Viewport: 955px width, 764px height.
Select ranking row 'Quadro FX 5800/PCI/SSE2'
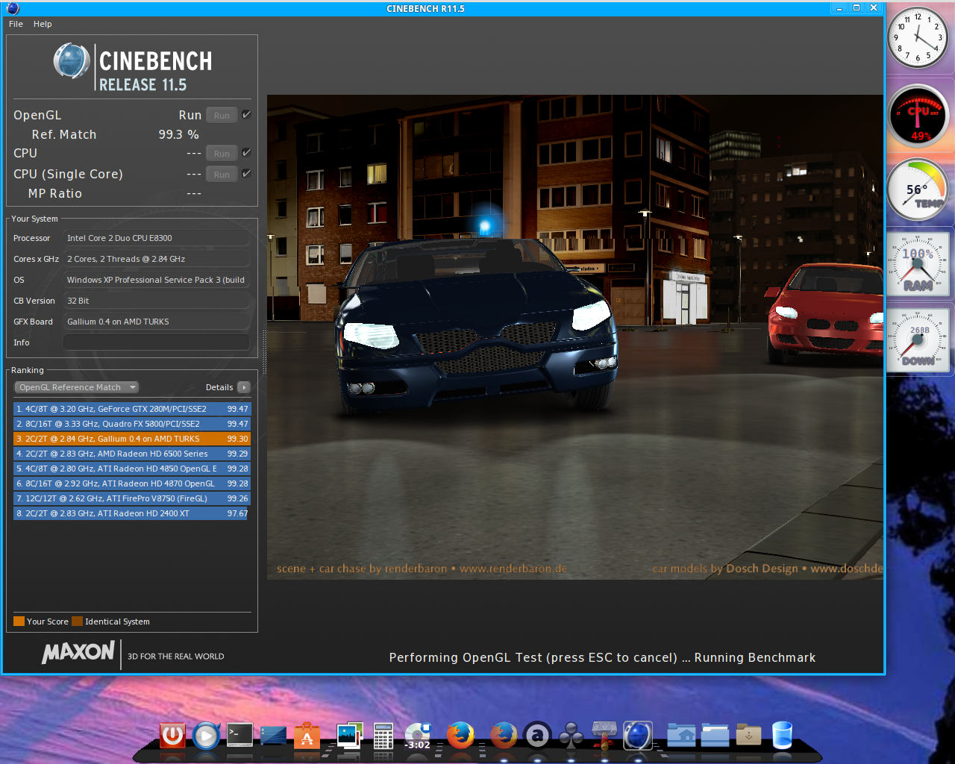click(132, 424)
